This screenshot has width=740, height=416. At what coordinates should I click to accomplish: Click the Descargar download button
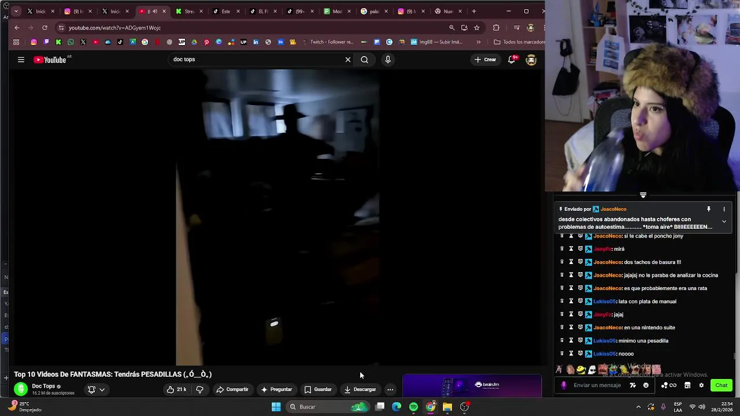coord(360,389)
